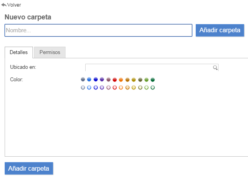Pick the solid orange color ball
The image size is (248, 180).
(121, 80)
